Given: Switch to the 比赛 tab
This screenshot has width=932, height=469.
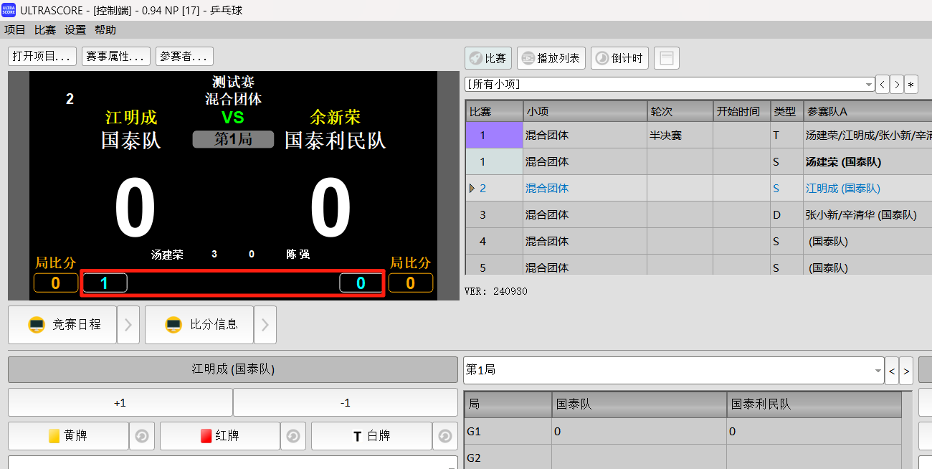Looking at the screenshot, I should click(x=487, y=58).
